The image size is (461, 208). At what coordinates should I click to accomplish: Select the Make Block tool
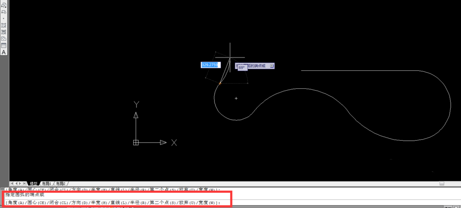coord(4,12)
